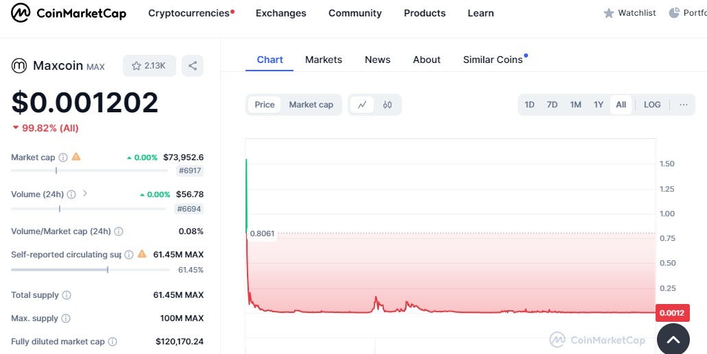Set chart range to 1D

point(529,105)
